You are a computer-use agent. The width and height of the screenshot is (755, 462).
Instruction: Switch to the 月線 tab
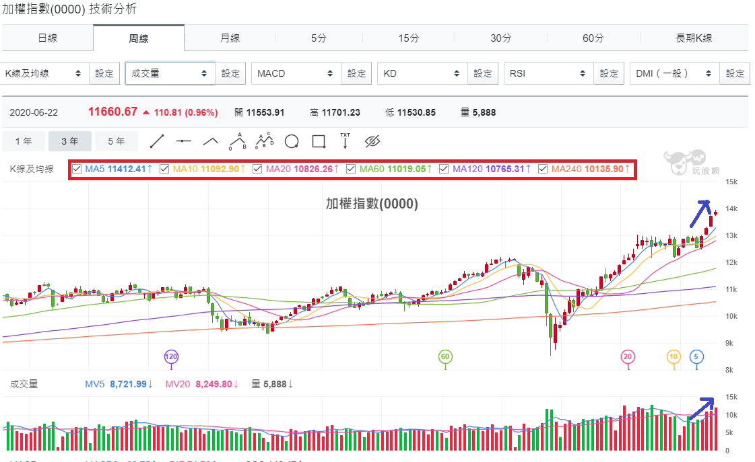(230, 38)
